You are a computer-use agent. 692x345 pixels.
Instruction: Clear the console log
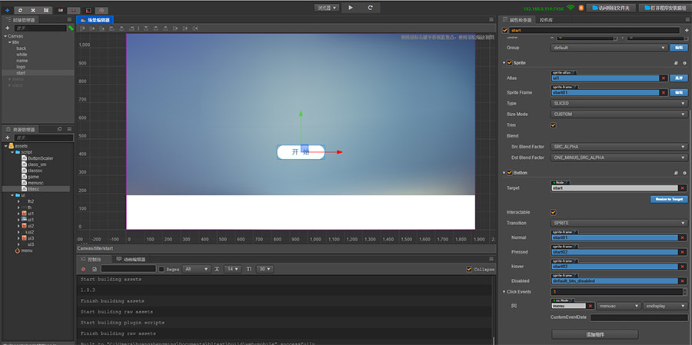[83, 269]
